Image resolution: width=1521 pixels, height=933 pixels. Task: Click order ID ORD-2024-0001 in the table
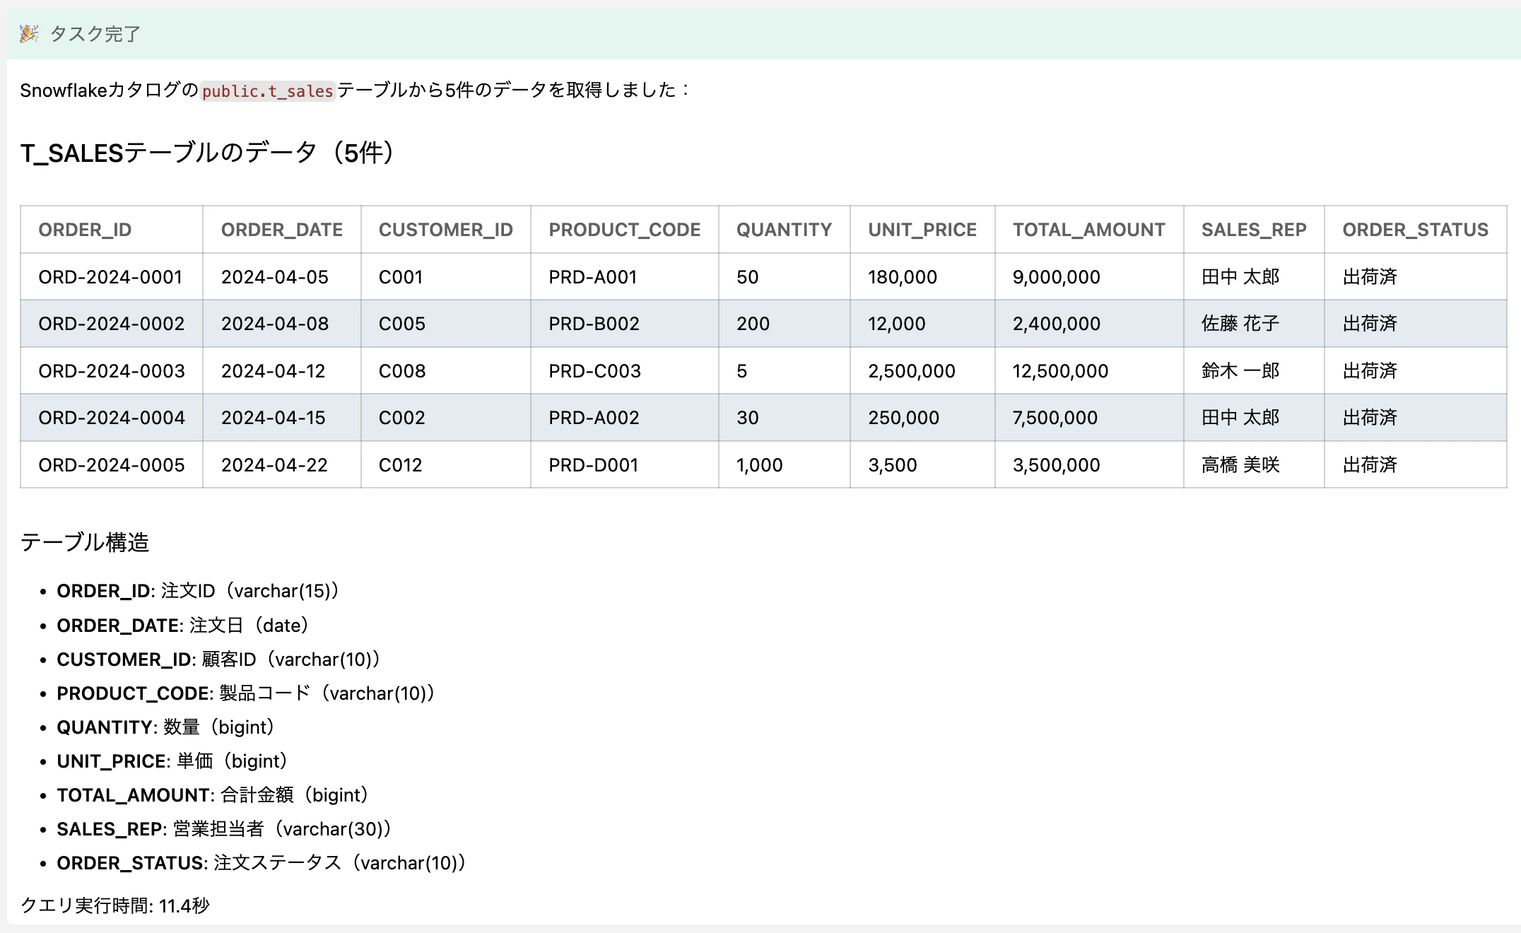pyautogui.click(x=111, y=276)
